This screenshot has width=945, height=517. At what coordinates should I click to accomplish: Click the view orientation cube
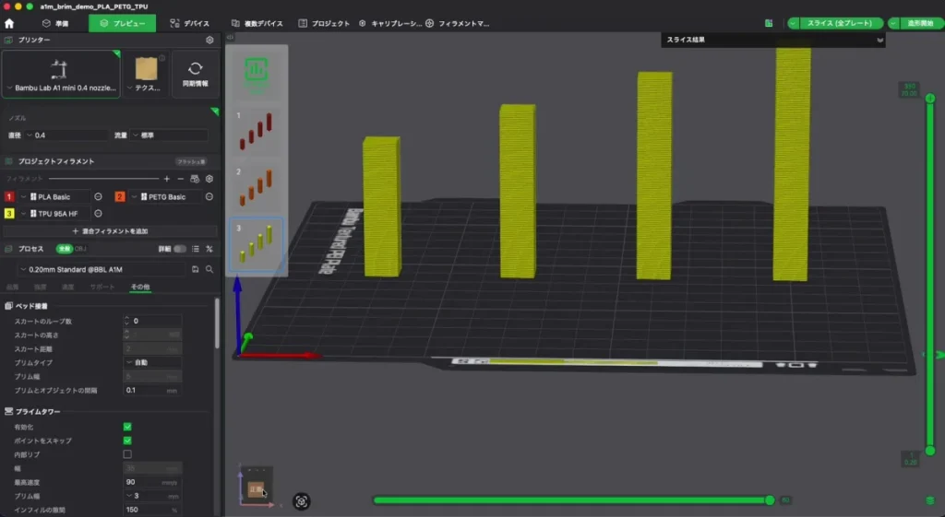click(257, 488)
